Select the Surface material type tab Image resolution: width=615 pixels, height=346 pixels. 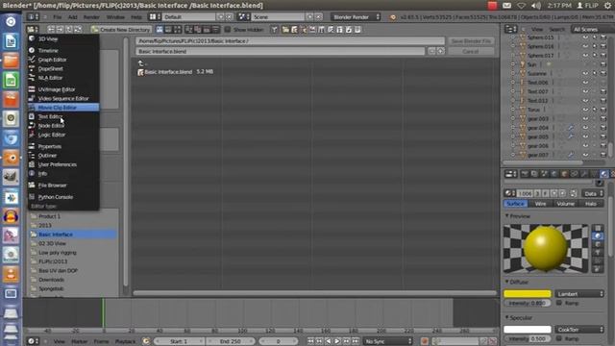pyautogui.click(x=515, y=204)
